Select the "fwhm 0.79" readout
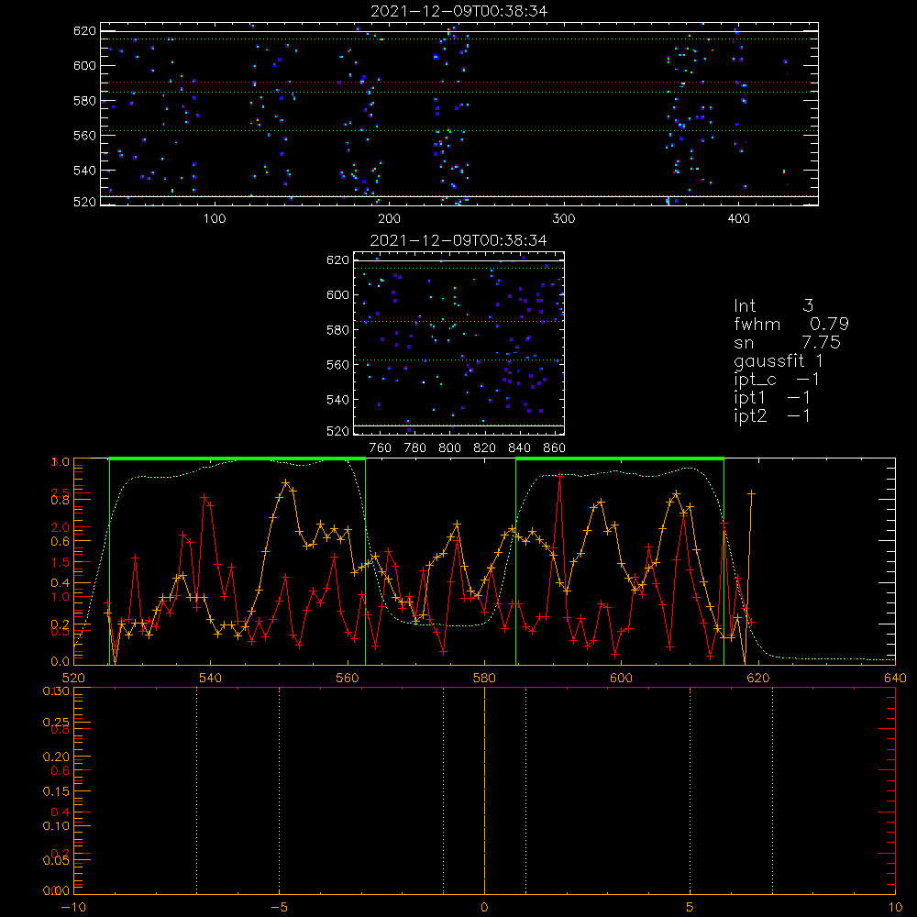This screenshot has height=917, width=917. (791, 324)
